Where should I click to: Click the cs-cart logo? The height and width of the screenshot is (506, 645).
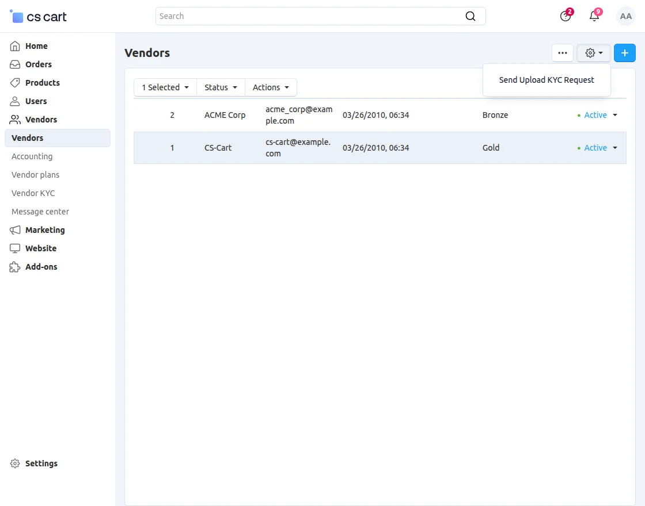point(37,16)
